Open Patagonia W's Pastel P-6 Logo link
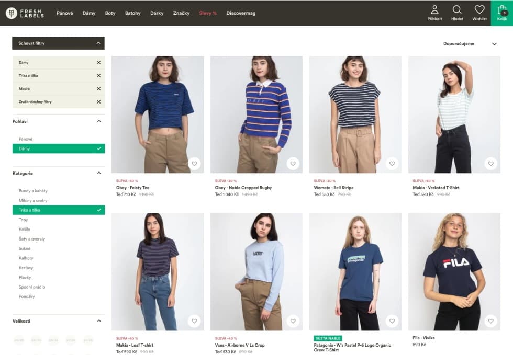This screenshot has width=513, height=355. click(x=352, y=348)
